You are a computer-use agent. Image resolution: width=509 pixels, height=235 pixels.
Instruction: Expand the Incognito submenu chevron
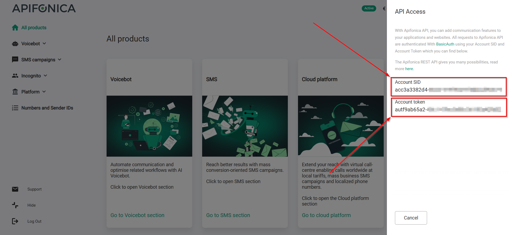pos(46,75)
